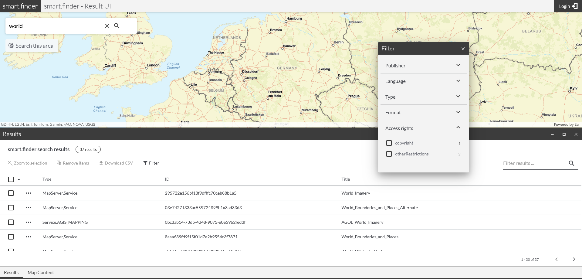
Task: Select the Results tab at the bottom
Action: (11, 273)
